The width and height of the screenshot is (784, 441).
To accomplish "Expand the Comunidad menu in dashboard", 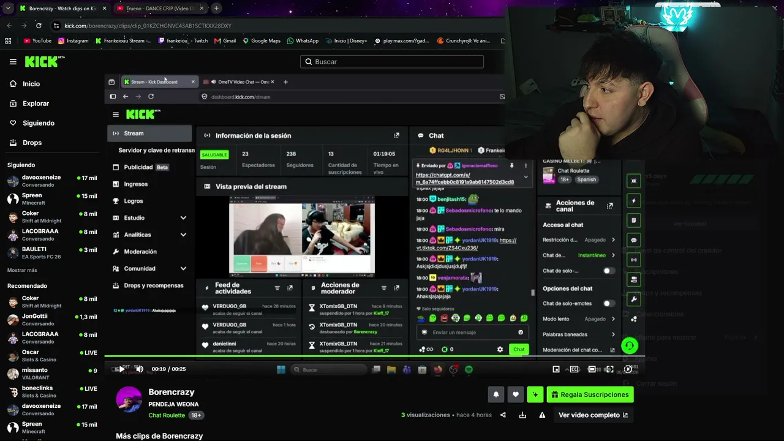I will 183,268.
